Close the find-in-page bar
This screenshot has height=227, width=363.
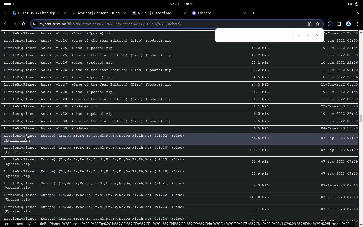(x=317, y=35)
